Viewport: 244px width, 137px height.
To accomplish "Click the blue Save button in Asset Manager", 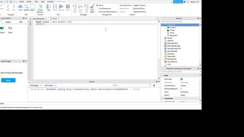I will pyautogui.click(x=8, y=80).
